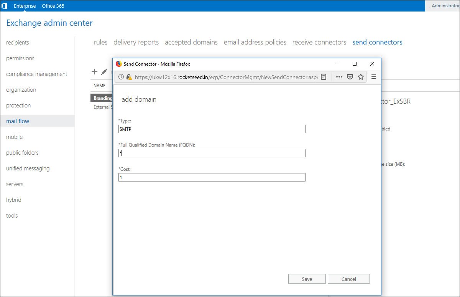Bookmark this page with star icon

pos(360,77)
